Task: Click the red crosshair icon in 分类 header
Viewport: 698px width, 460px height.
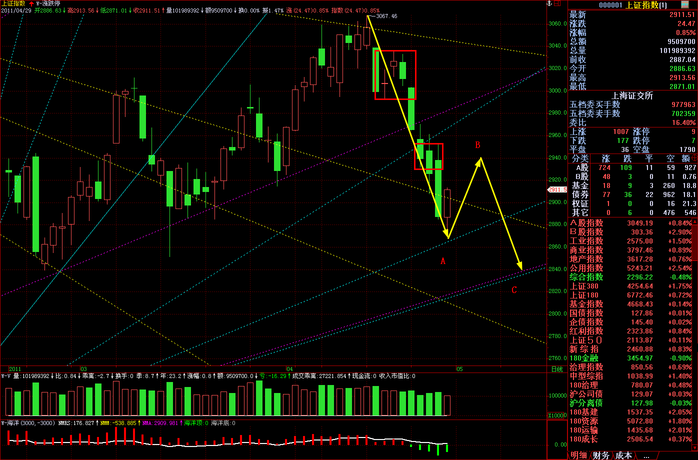Action: 694,158
